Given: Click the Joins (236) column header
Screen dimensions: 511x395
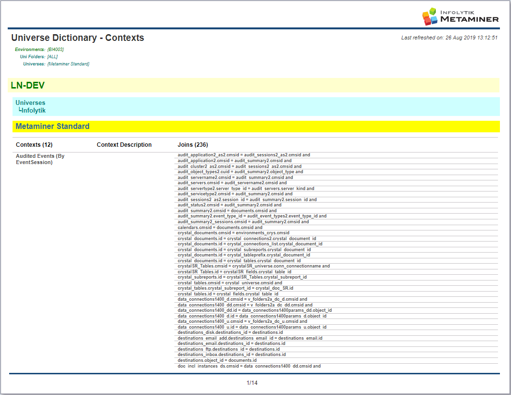Looking at the screenshot, I should pyautogui.click(x=193, y=145).
